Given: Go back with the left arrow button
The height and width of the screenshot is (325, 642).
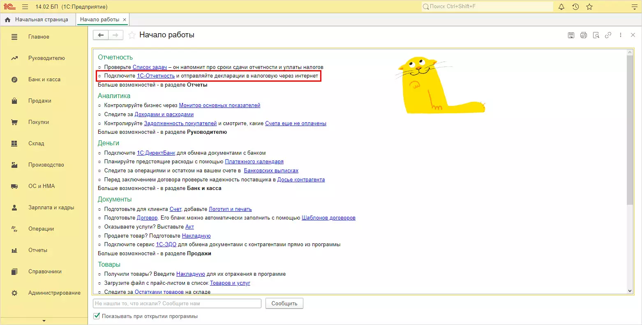Looking at the screenshot, I should [x=101, y=35].
